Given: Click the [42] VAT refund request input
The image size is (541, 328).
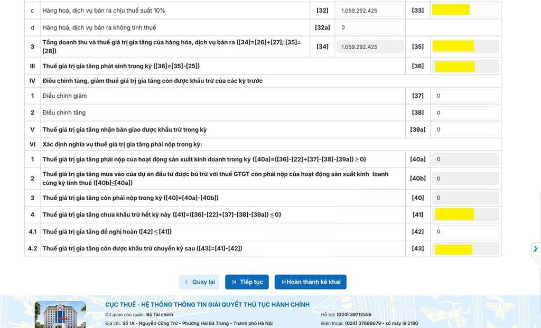Looking at the screenshot, I should click(465, 232).
